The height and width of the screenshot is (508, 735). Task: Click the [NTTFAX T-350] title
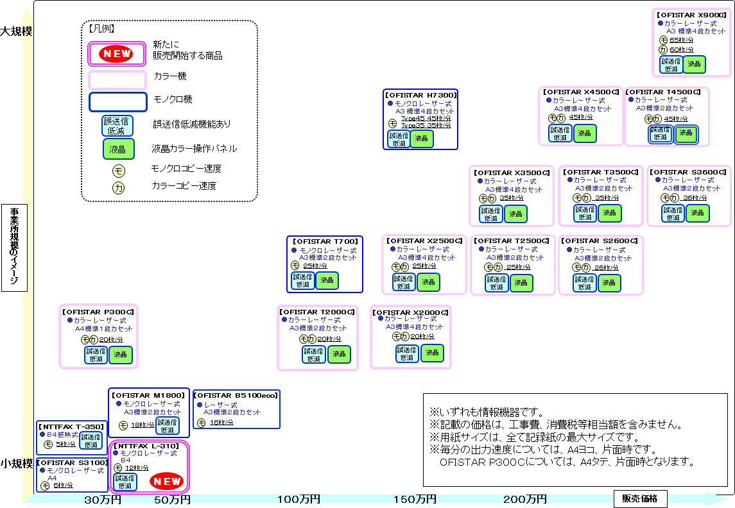click(x=71, y=427)
